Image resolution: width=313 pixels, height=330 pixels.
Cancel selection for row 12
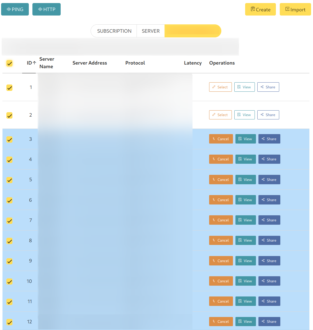click(221, 322)
